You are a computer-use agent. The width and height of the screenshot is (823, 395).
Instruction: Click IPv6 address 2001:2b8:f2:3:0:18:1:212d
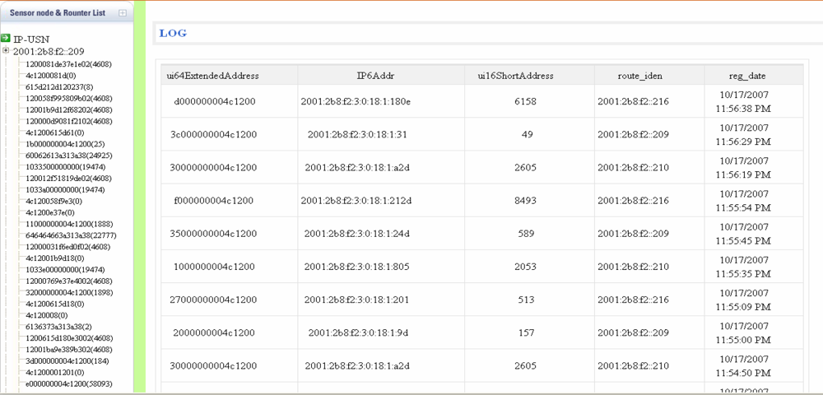pos(356,201)
